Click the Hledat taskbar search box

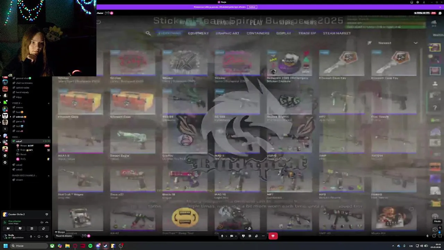point(28,246)
